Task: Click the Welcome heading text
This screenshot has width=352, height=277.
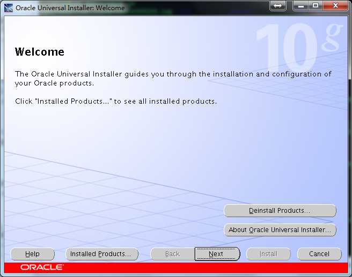Action: 40,52
